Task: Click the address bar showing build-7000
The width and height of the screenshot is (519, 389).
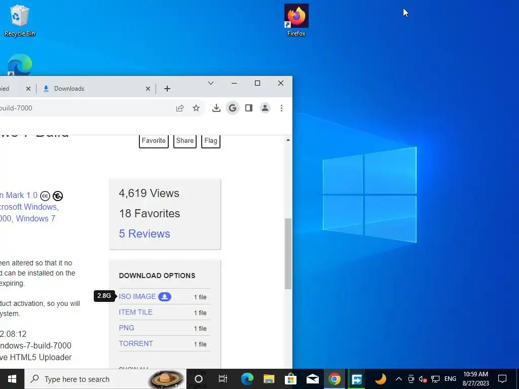Action: 86,108
